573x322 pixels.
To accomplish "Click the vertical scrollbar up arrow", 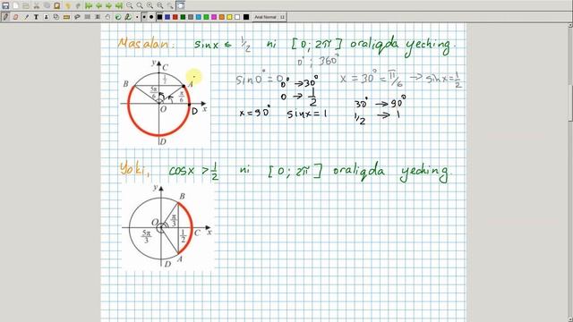I will click(x=570, y=25).
